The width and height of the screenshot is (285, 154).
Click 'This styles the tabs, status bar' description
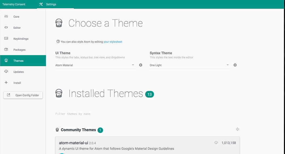(x=90, y=57)
